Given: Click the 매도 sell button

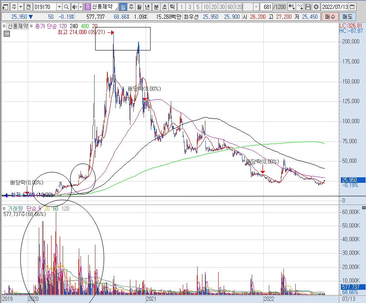Looking at the screenshot, I should 347,17.
